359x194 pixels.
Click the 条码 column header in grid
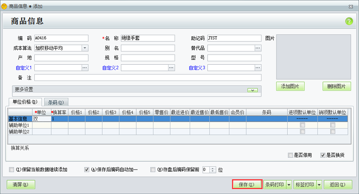pos(267,112)
